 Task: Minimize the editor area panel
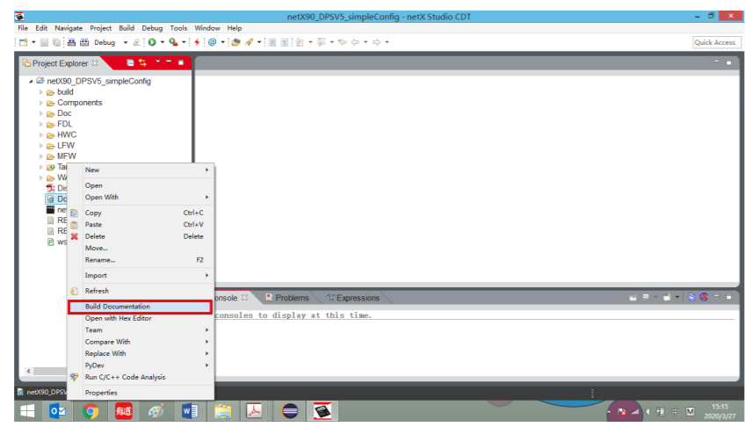[717, 61]
